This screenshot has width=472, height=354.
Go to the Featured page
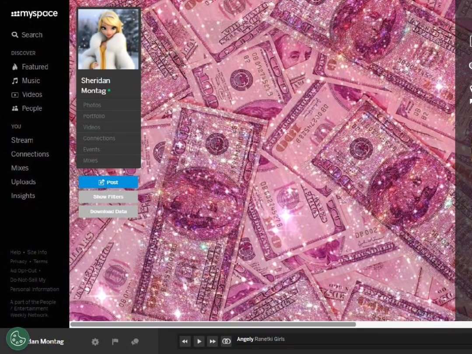(35, 67)
